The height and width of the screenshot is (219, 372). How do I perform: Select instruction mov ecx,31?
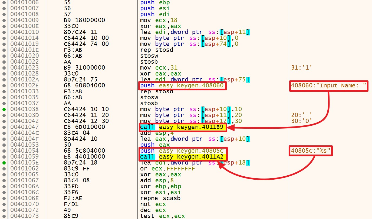pyautogui.click(x=159, y=68)
